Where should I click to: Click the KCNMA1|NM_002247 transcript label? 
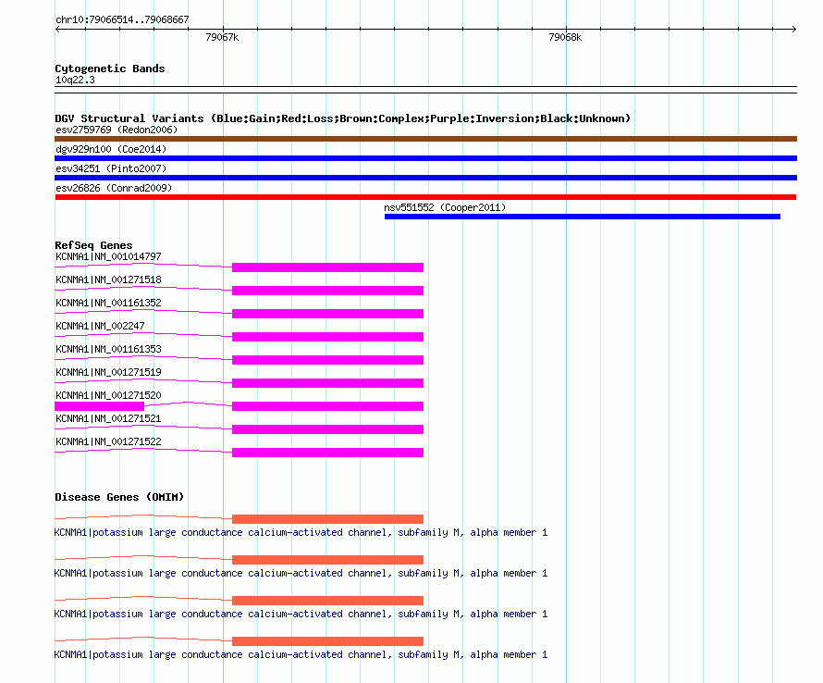click(x=100, y=327)
